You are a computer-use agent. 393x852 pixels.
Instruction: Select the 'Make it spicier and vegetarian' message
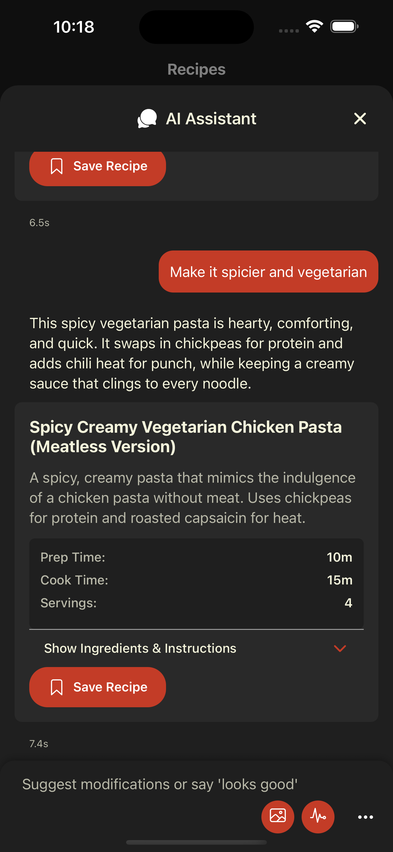(x=268, y=272)
